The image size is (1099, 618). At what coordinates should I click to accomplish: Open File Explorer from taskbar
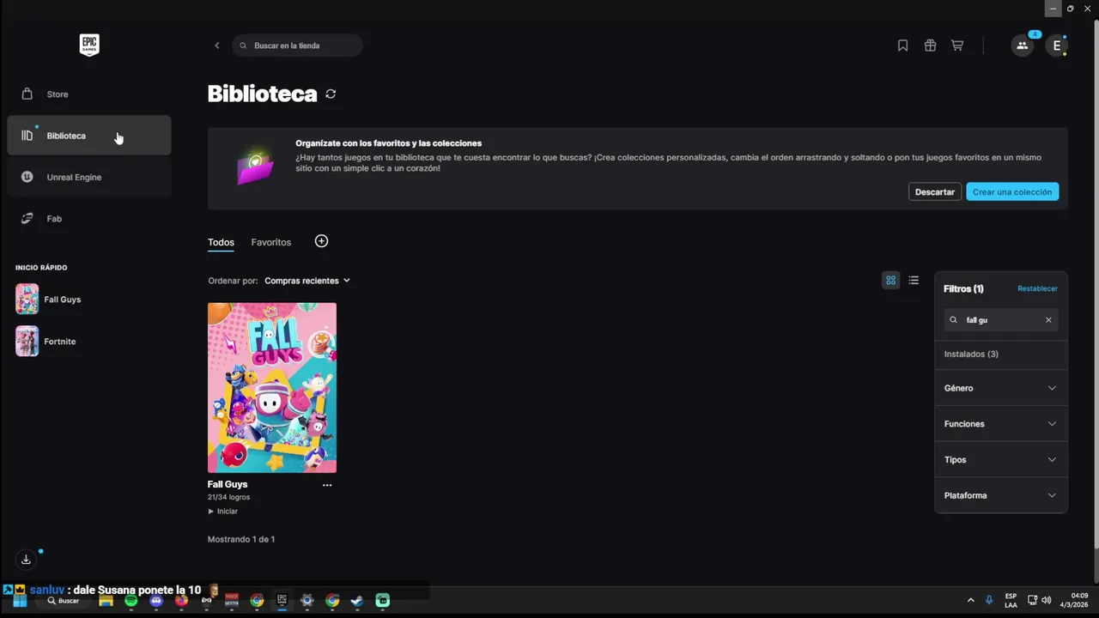106,601
